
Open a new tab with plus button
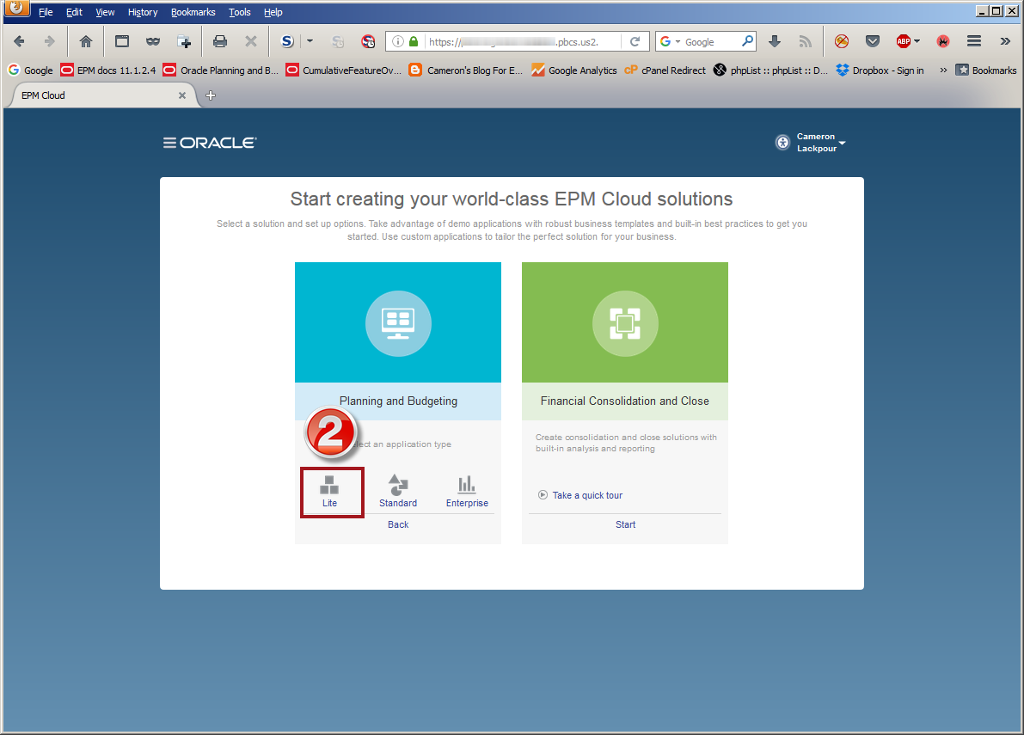click(x=211, y=95)
